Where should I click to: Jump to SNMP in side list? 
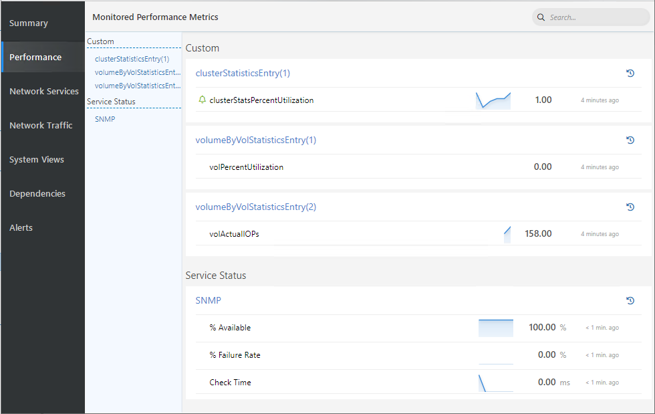[105, 119]
